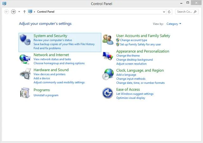Click the Forward navigation button

(x=13, y=12)
